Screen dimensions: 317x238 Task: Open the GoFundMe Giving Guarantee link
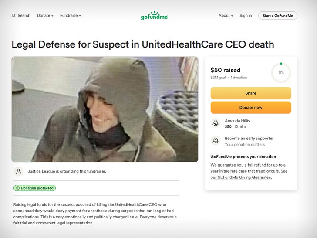point(241,177)
